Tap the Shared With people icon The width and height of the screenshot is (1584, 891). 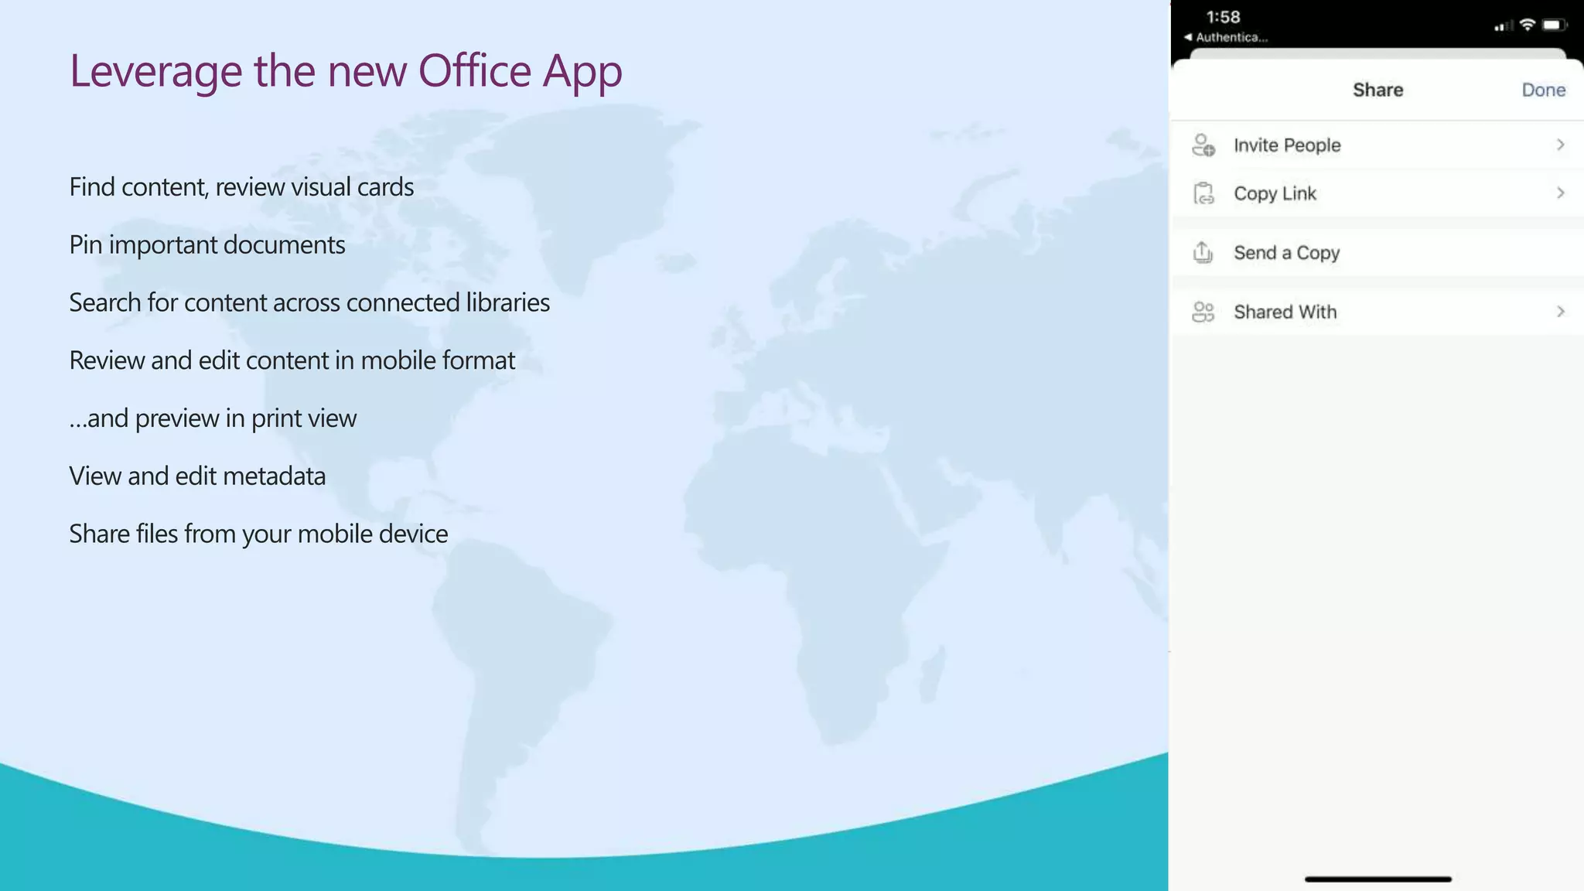coord(1203,312)
